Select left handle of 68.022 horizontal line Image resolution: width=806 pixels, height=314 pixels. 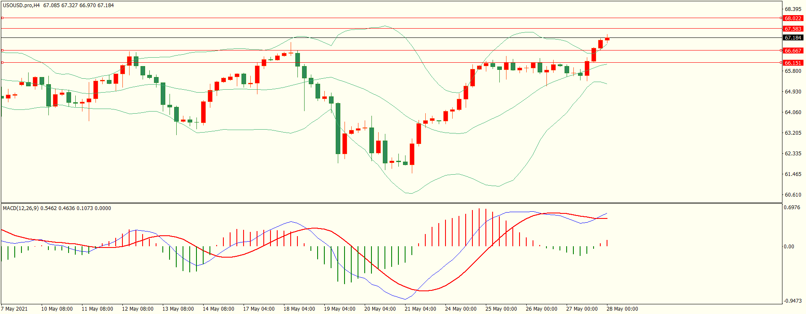pyautogui.click(x=3, y=18)
